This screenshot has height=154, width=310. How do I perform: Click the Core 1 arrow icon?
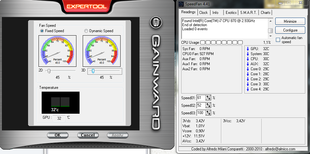pos(248,74)
